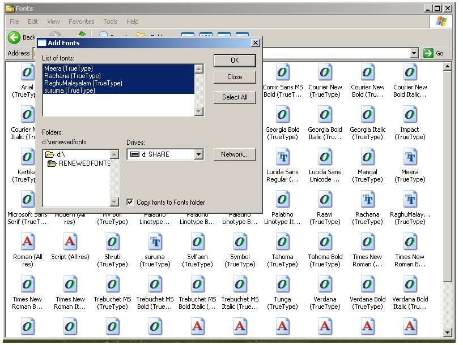463x345 pixels.
Task: Select the Script (All res) font icon
Action: [x=70, y=242]
